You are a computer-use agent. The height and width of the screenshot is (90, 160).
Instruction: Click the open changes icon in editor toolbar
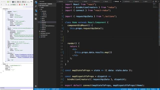[153, 1]
